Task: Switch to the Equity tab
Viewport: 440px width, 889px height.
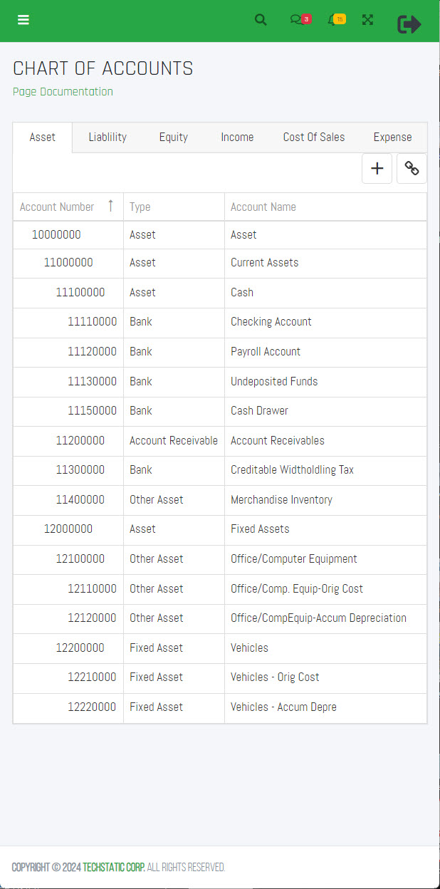Action: (x=173, y=137)
